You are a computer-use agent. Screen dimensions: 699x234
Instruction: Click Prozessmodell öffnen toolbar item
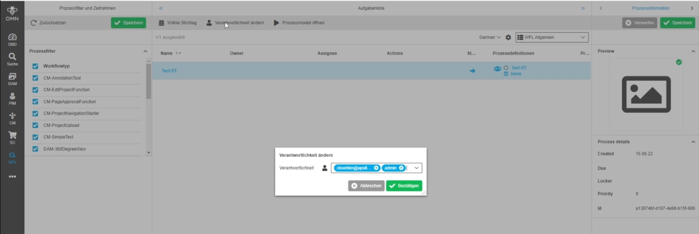pyautogui.click(x=299, y=23)
